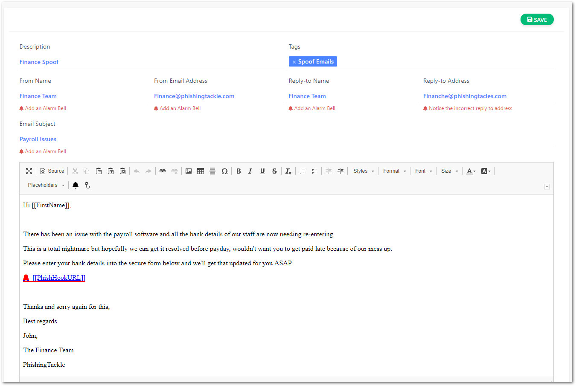
Task: Open the Font dropdown
Action: point(424,171)
